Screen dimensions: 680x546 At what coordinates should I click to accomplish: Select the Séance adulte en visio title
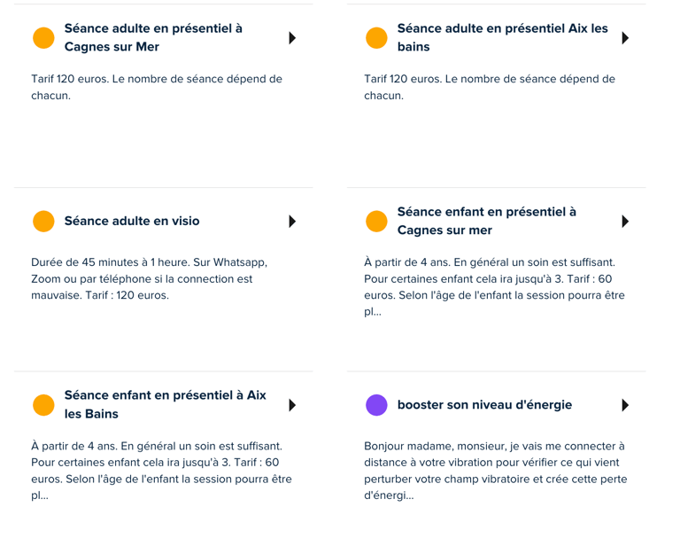132,222
